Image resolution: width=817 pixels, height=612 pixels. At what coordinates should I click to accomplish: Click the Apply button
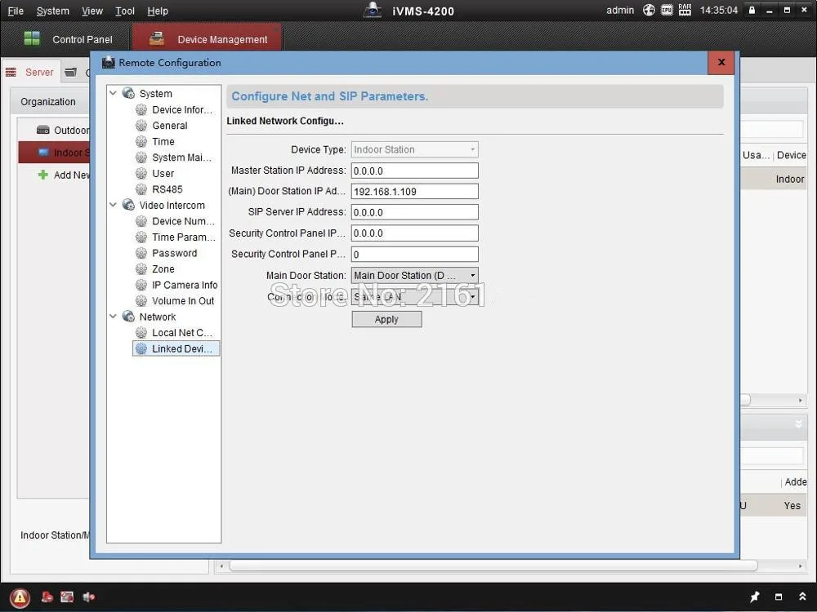click(x=386, y=320)
